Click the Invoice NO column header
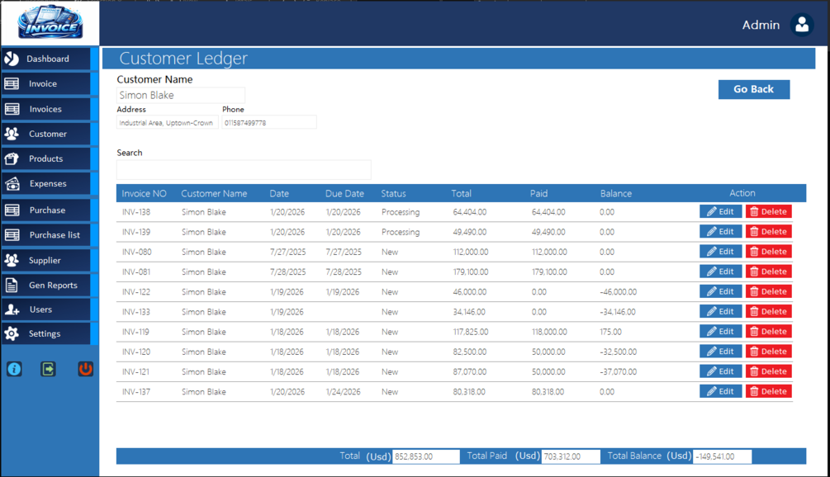Screen dimensions: 830x477 point(144,194)
